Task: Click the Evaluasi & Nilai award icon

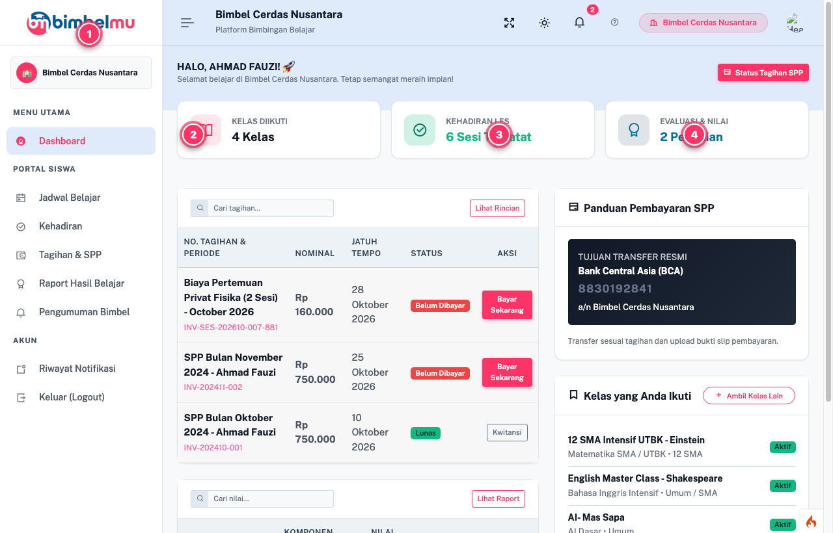Action: [x=634, y=130]
